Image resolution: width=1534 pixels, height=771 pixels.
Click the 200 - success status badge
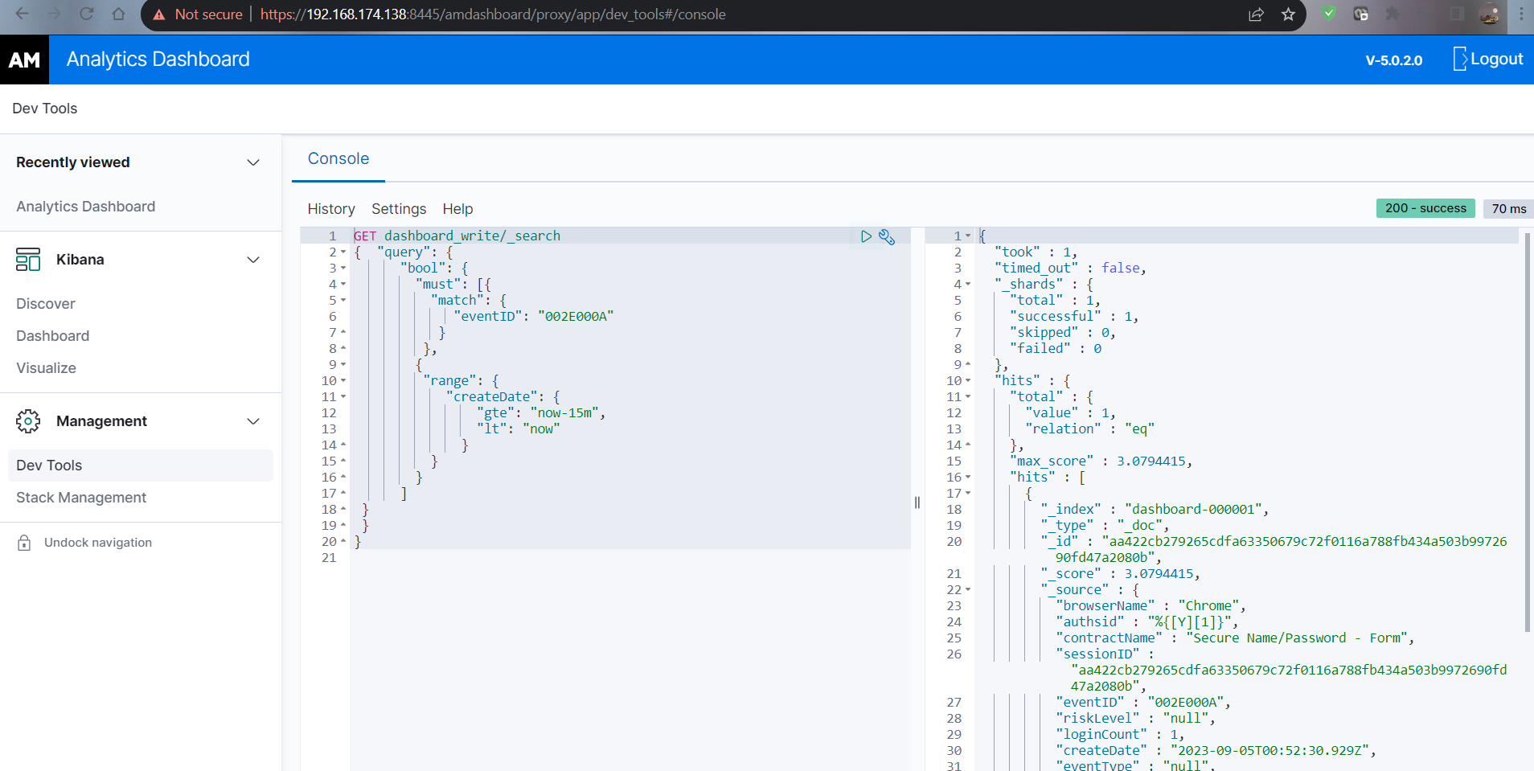1426,208
